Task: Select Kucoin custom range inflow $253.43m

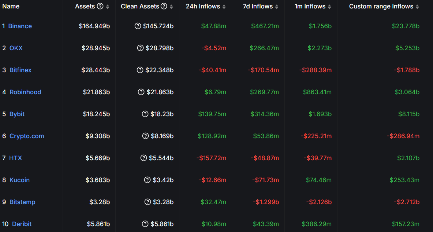Action: click(404, 180)
